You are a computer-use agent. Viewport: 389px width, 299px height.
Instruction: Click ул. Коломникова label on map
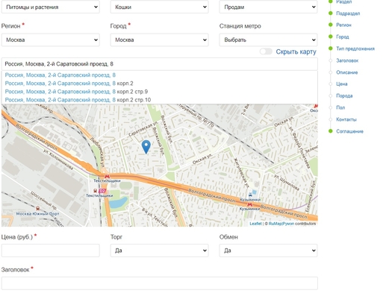pos(58,160)
